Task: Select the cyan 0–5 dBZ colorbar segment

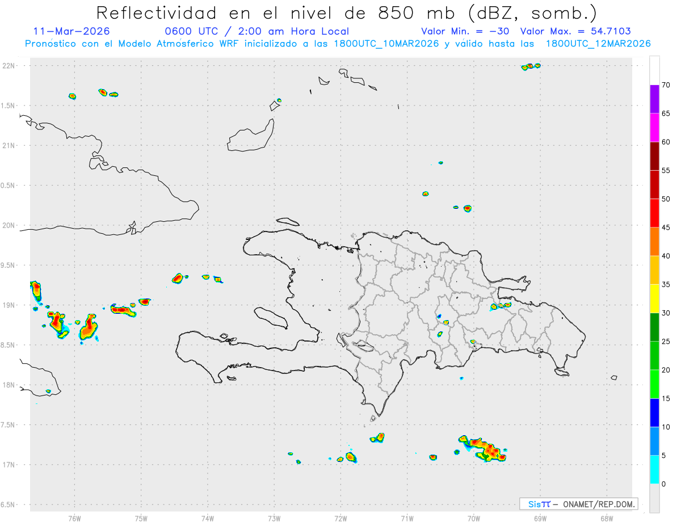Action: pos(654,470)
